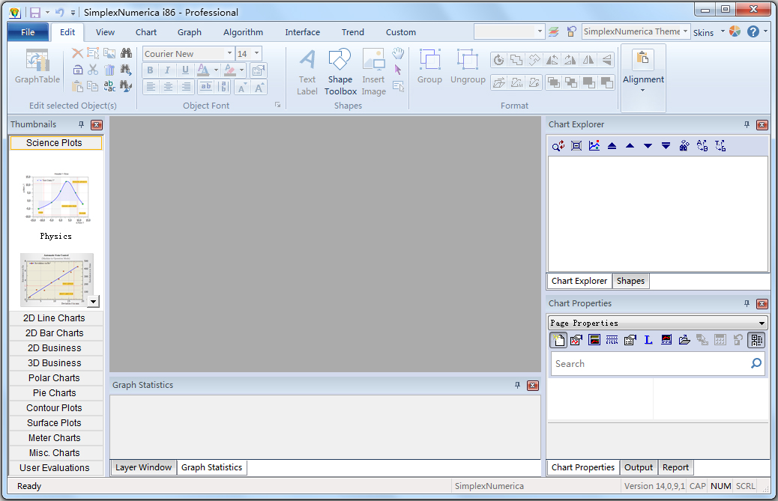Open the 2D Line Charts category
Screen dimensions: 778x501
[54, 318]
